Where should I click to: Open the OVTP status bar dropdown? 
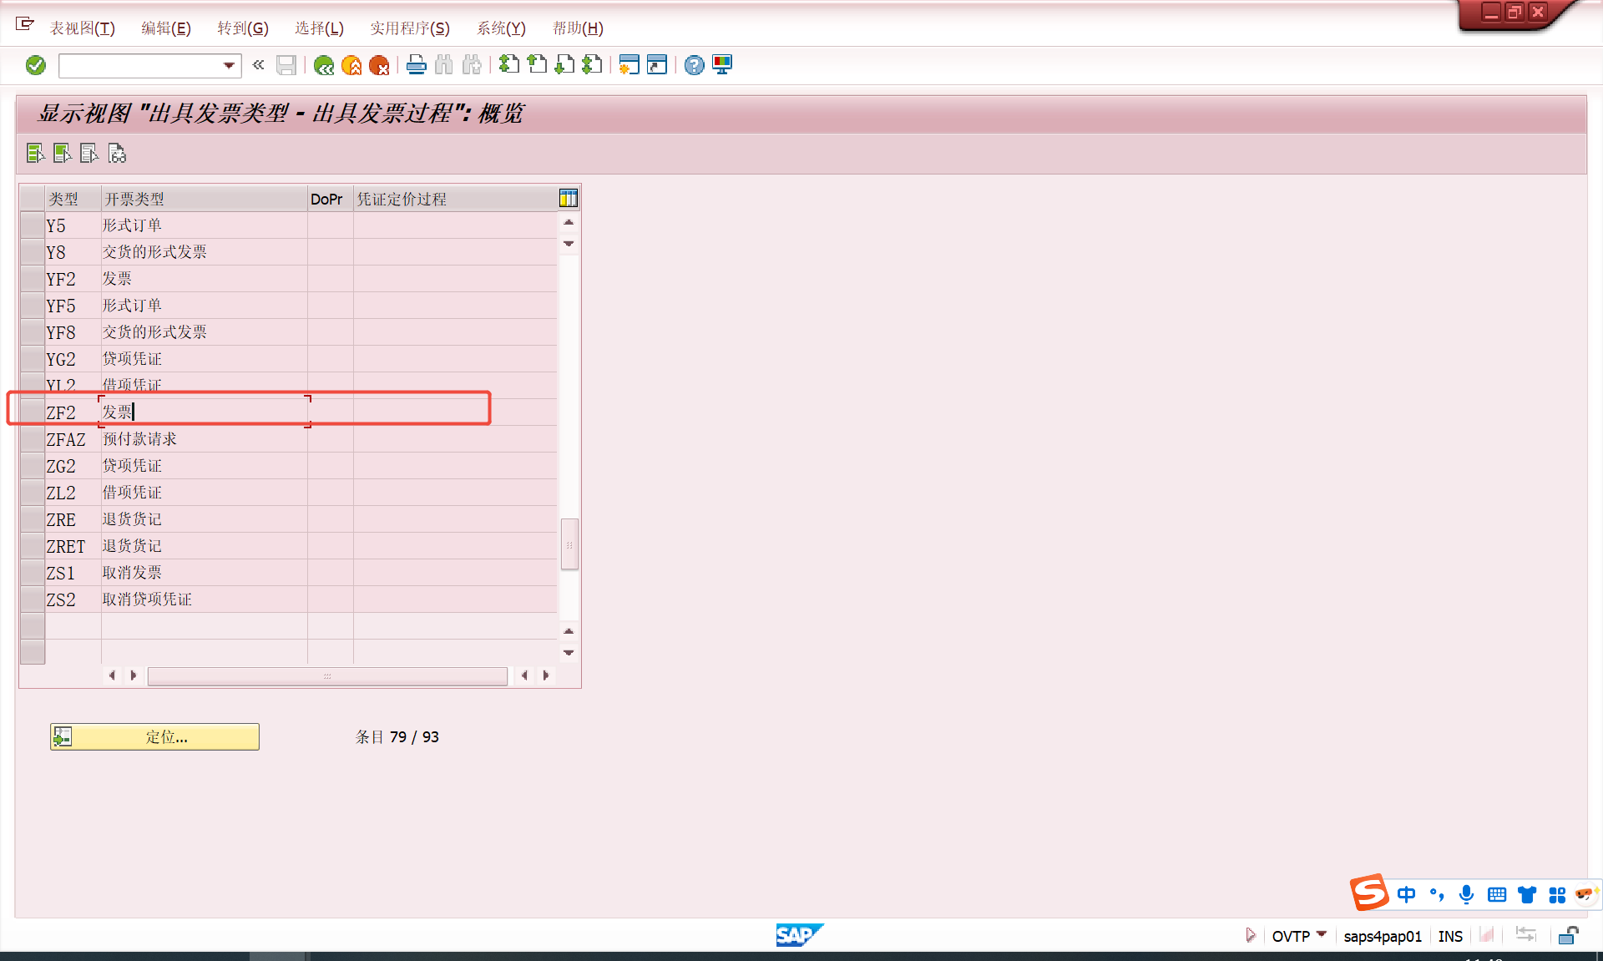click(1321, 934)
